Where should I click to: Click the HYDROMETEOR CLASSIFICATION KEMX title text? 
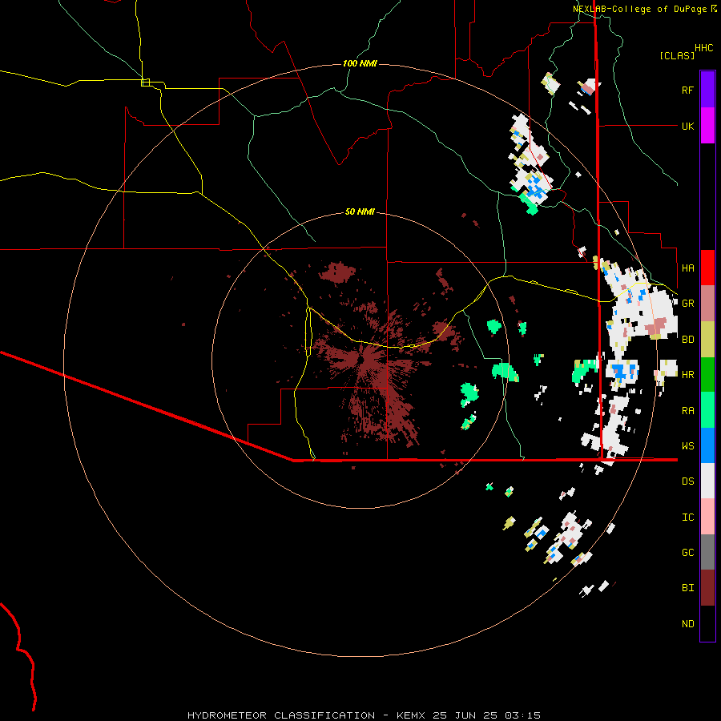pyautogui.click(x=364, y=715)
